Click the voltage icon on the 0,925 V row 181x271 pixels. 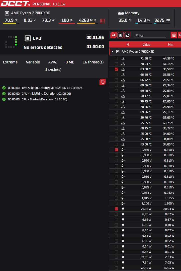[x=123, y=187]
